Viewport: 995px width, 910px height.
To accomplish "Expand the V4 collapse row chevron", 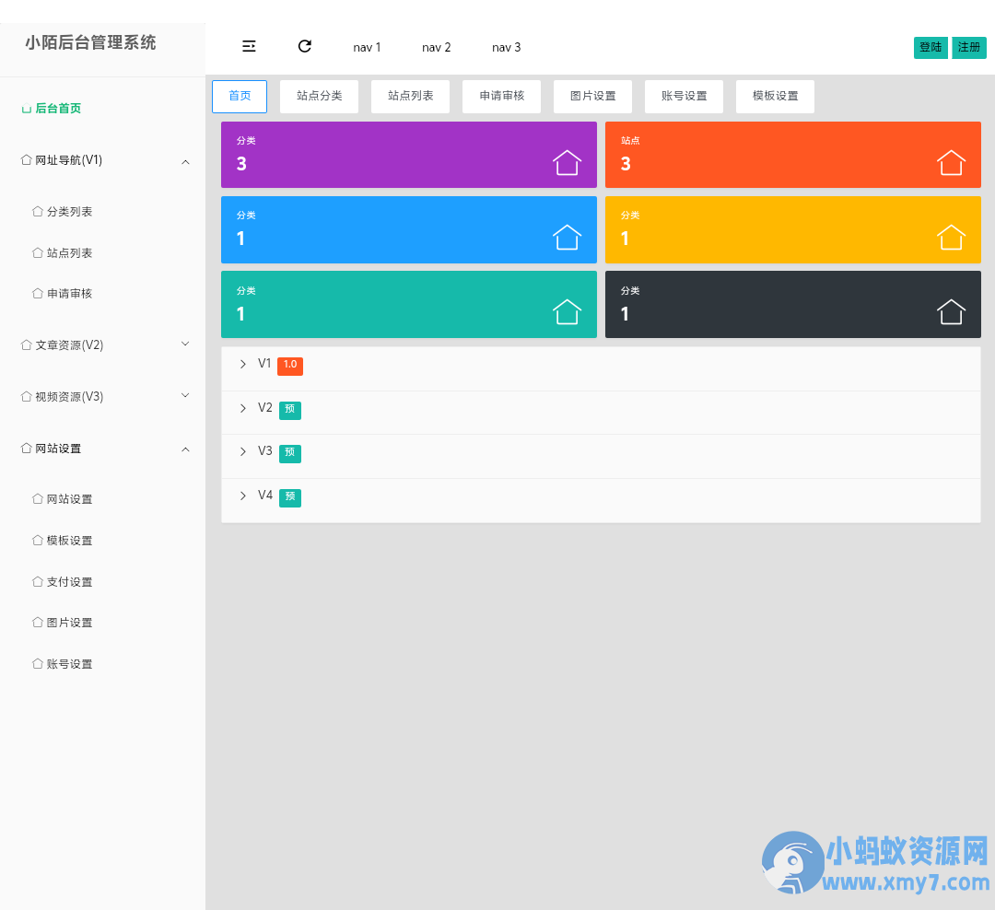I will click(242, 496).
